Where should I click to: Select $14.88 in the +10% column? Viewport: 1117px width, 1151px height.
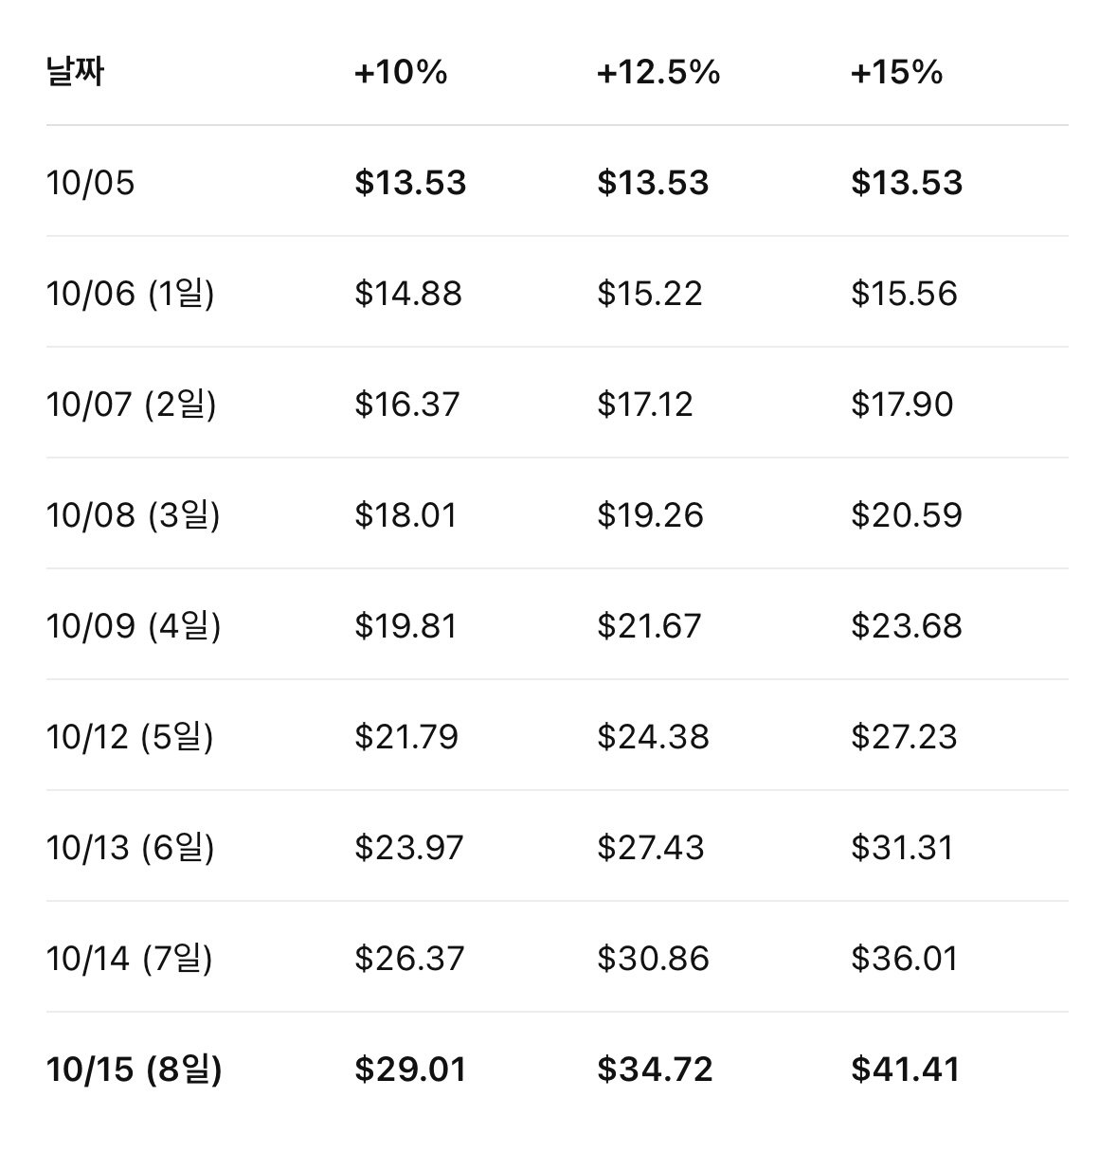click(x=408, y=294)
